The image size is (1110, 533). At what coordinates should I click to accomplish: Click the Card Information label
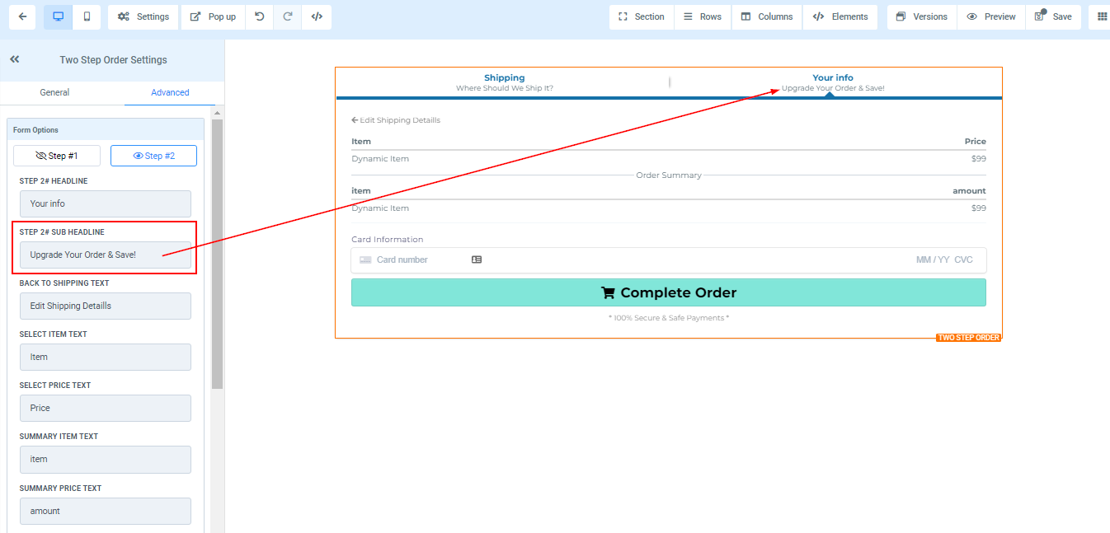(387, 240)
